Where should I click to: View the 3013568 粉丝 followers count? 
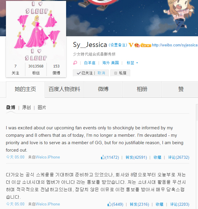[x=36, y=70]
